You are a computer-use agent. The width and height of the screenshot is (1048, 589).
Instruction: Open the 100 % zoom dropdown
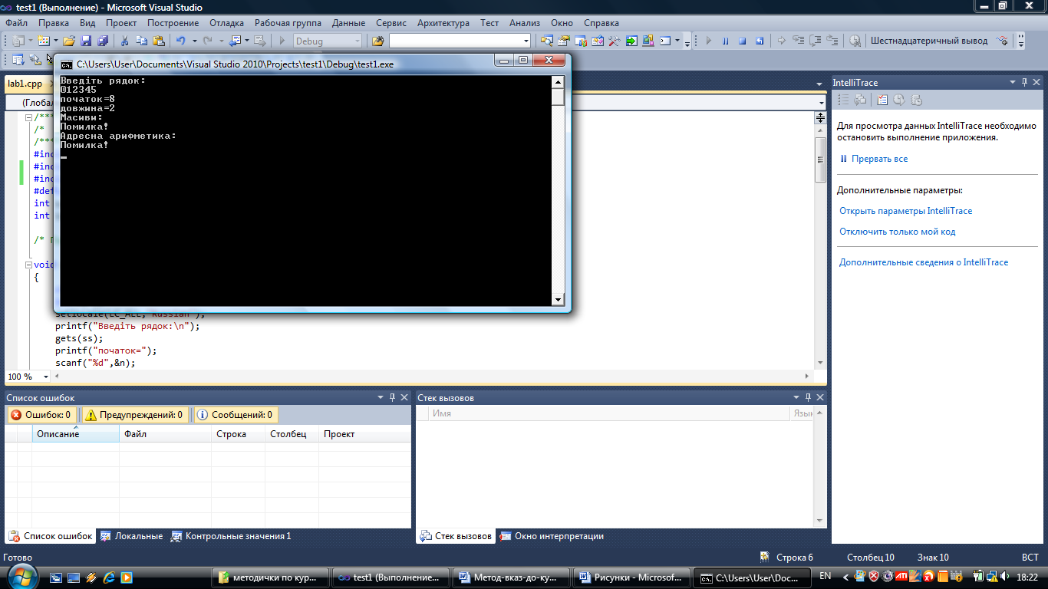46,377
